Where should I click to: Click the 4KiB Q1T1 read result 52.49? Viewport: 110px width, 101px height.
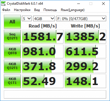[43, 81]
